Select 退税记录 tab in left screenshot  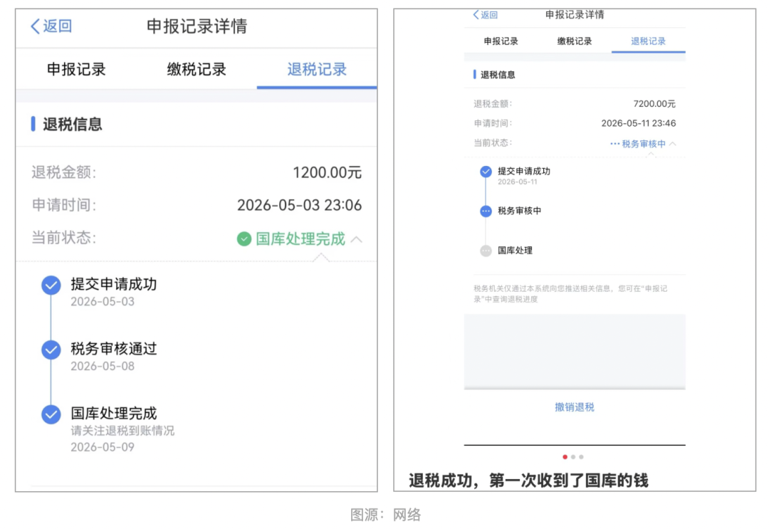317,69
